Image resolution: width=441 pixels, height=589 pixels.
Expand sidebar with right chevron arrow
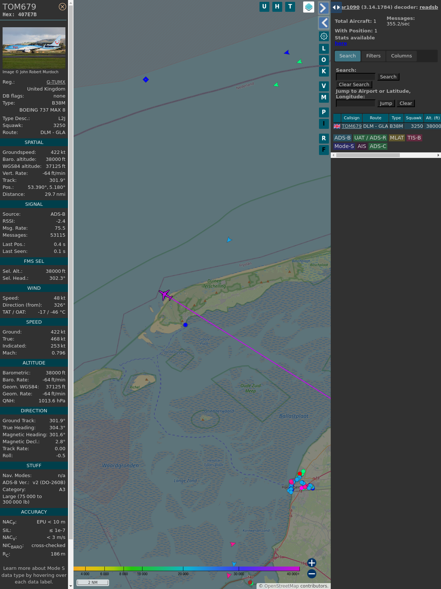(323, 8)
